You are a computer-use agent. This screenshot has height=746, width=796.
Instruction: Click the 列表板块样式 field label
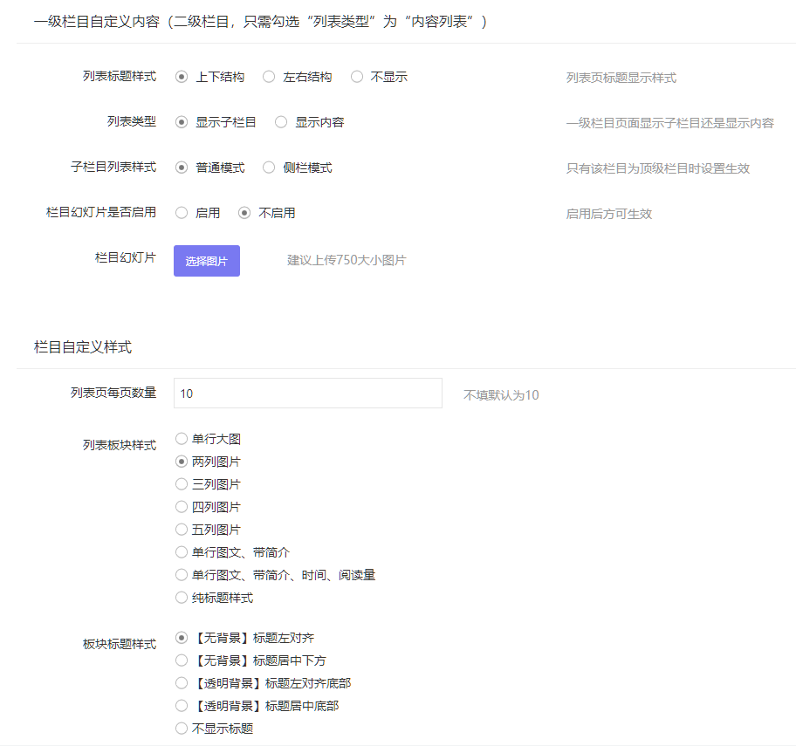pos(120,445)
